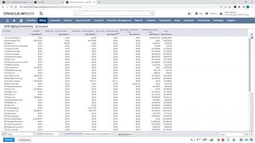This screenshot has height=143, width=255.
Task: Open the Ruby Soriano role menu
Action: [x=234, y=14]
